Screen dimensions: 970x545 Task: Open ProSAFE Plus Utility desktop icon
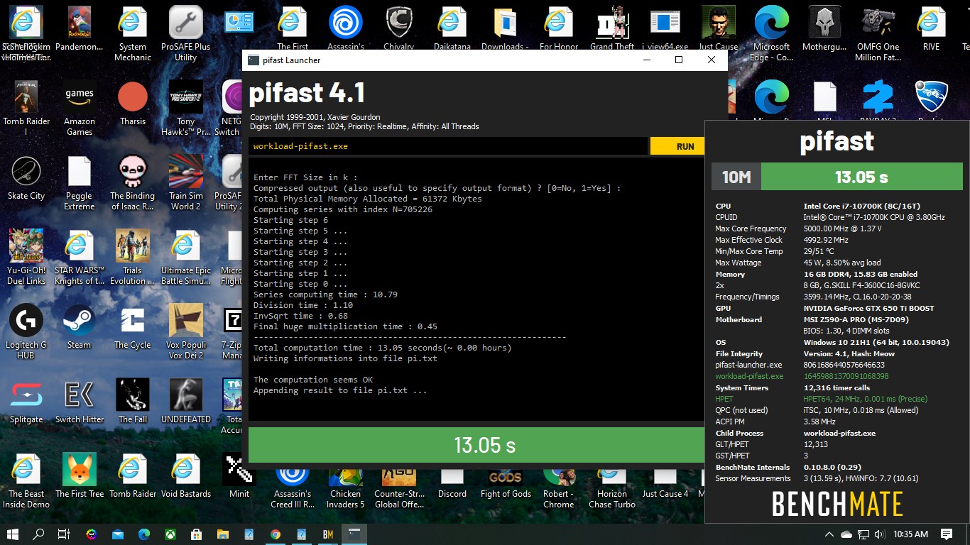click(x=186, y=33)
